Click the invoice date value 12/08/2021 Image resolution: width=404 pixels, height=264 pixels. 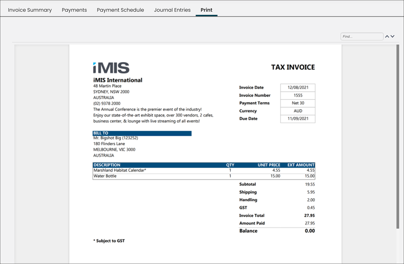pos(298,87)
